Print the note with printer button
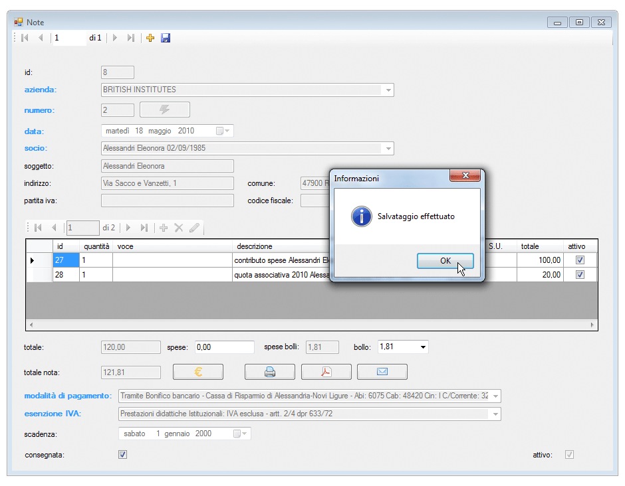The height and width of the screenshot is (486, 625). tap(270, 372)
